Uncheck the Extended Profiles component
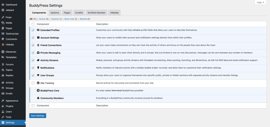Image resolution: width=270 pixels, height=127 pixels. click(33, 30)
